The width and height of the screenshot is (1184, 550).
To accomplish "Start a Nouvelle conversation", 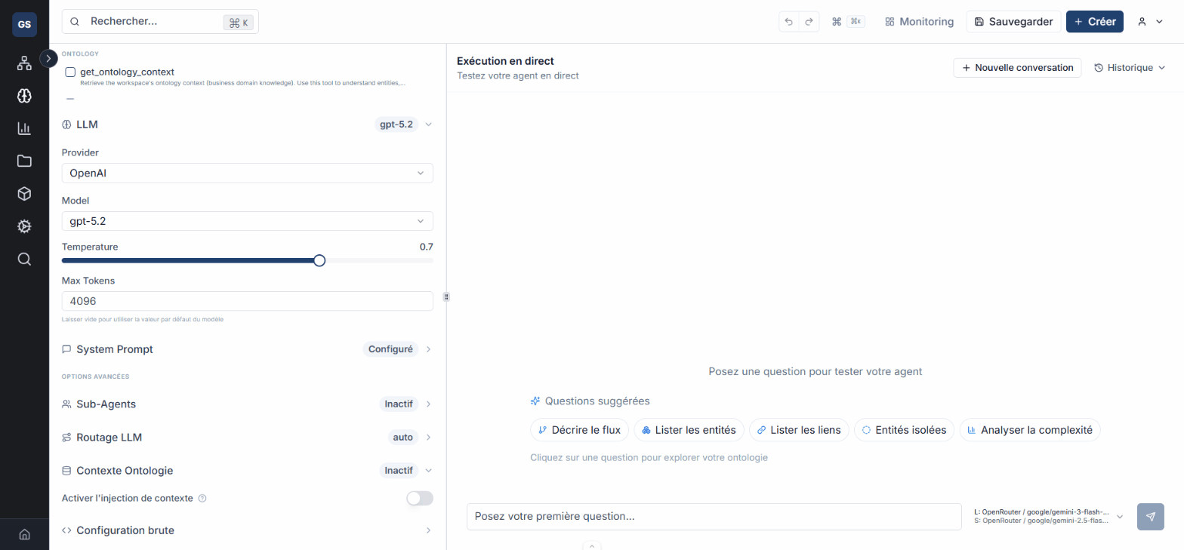I will tap(1017, 68).
